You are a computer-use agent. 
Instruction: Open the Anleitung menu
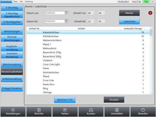[29, 2]
